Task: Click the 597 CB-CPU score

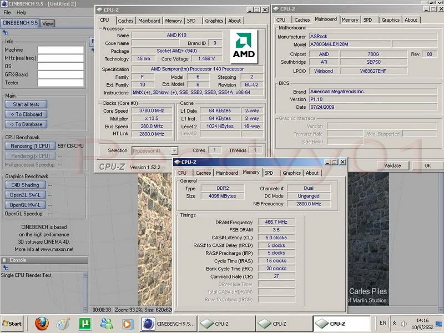Action: tap(70, 146)
